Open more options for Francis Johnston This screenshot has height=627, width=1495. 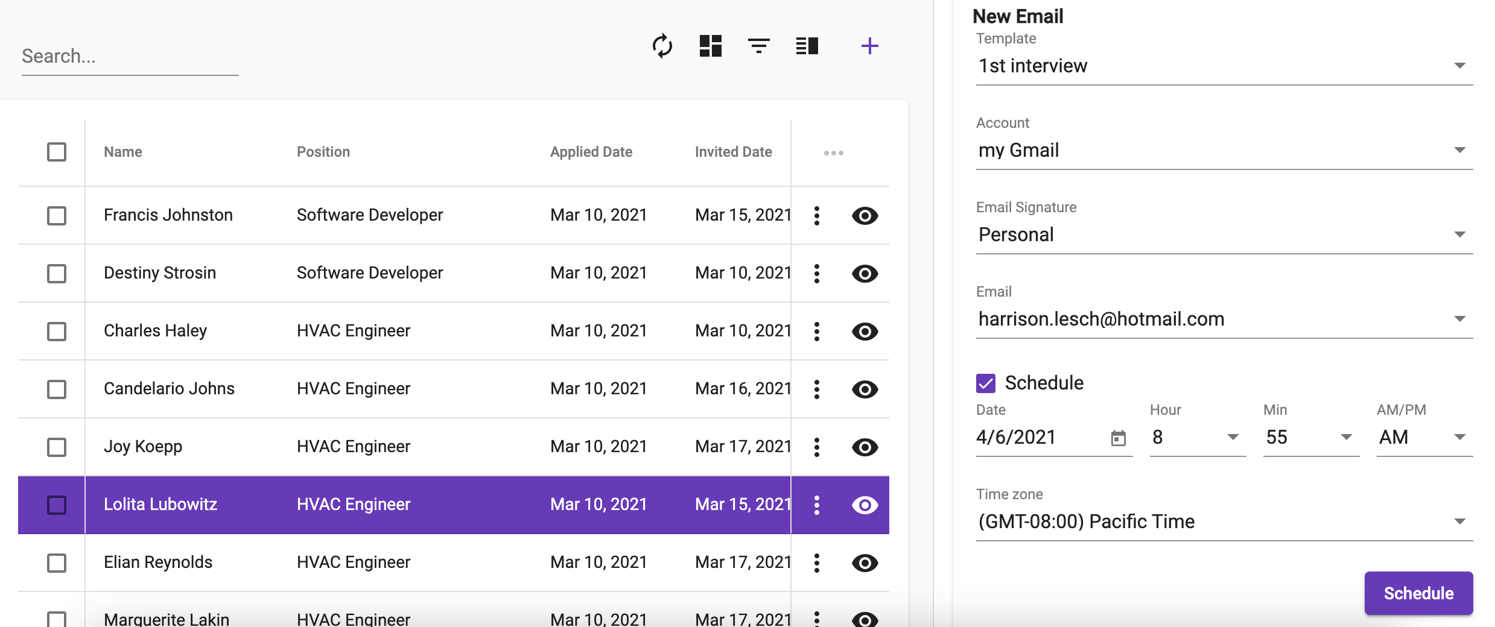tap(816, 216)
